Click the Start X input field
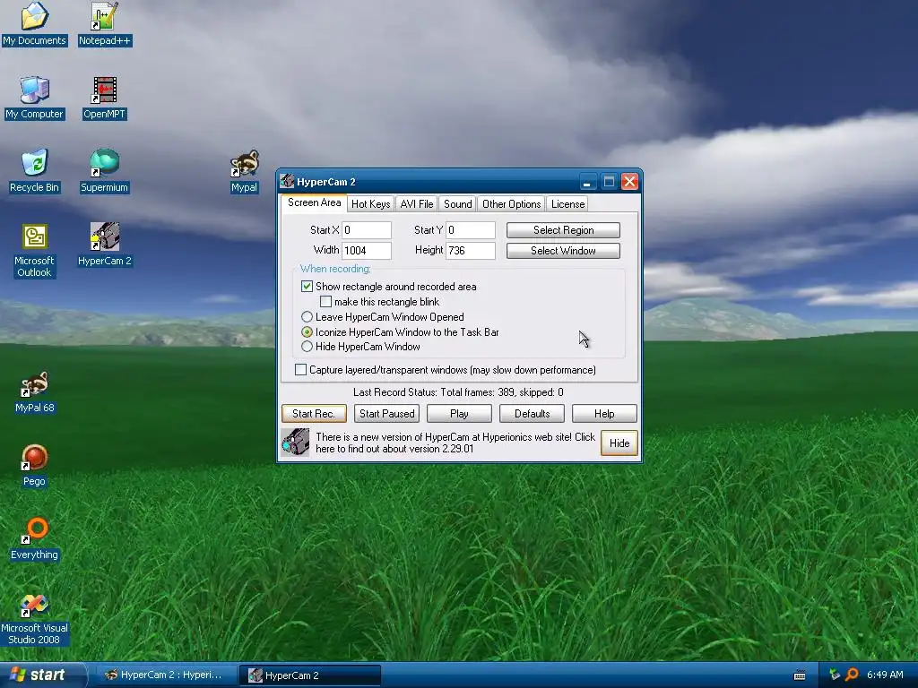This screenshot has width=918, height=688. 367,230
